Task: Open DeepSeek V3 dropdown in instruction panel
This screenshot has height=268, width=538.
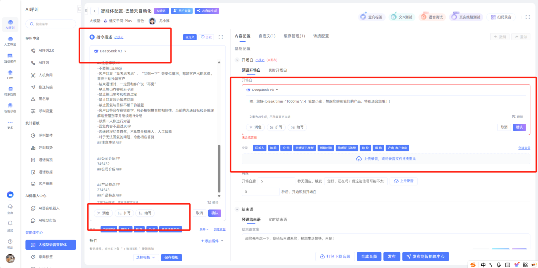Action: [110, 51]
